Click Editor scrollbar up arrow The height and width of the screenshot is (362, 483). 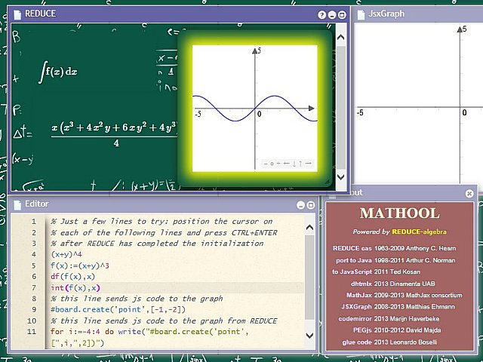tap(309, 228)
